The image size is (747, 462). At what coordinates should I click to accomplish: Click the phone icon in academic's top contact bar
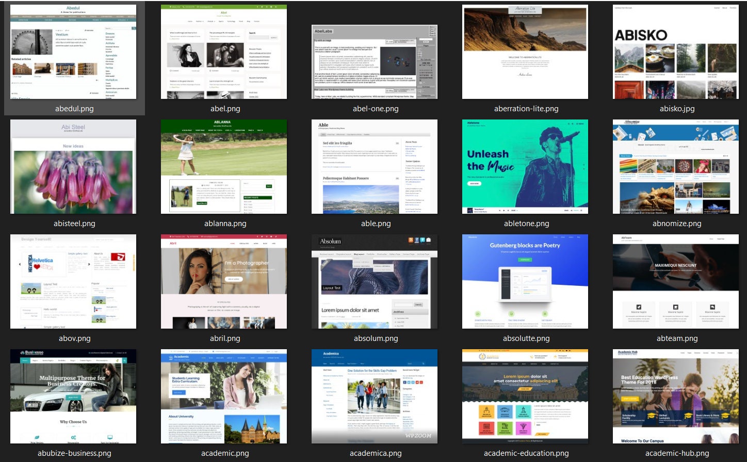pos(172,351)
